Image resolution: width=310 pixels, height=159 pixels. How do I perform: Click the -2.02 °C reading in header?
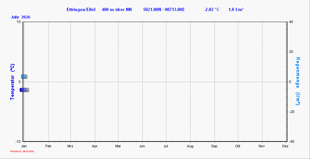[x=212, y=9]
